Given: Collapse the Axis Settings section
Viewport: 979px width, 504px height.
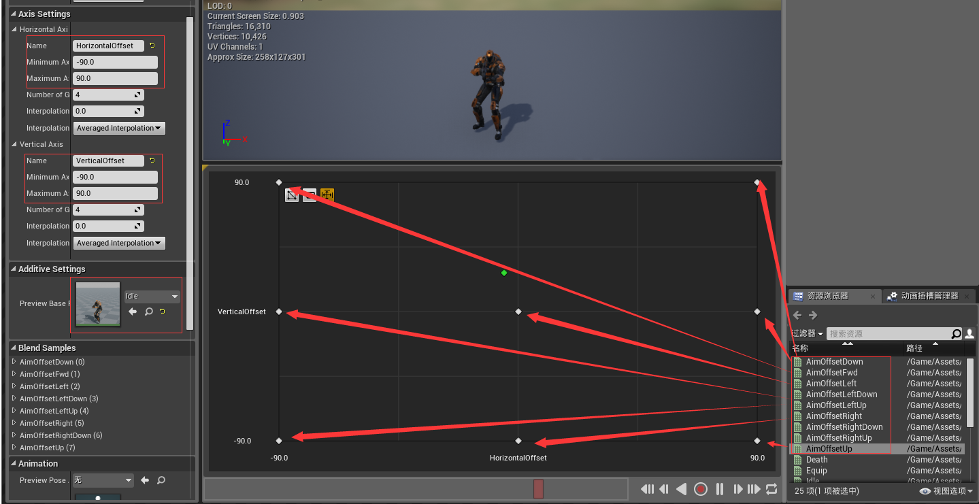Looking at the screenshot, I should pos(14,14).
